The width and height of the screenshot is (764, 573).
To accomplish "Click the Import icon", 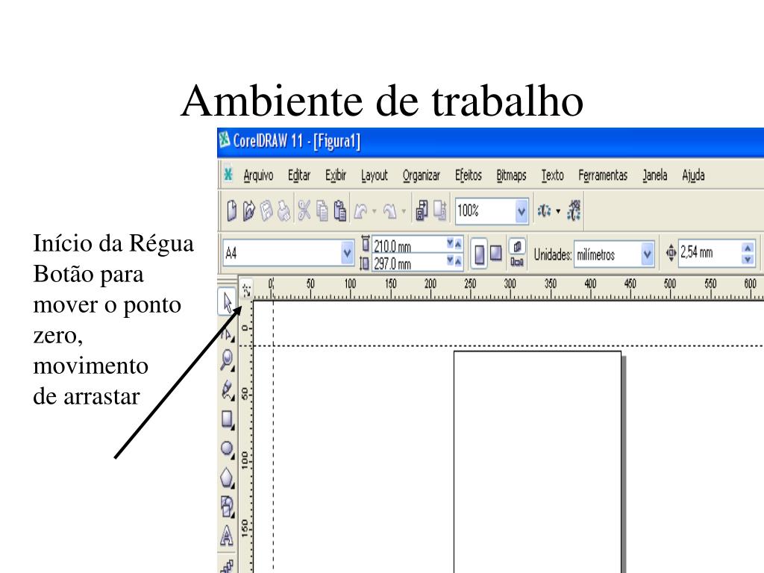I will (422, 211).
